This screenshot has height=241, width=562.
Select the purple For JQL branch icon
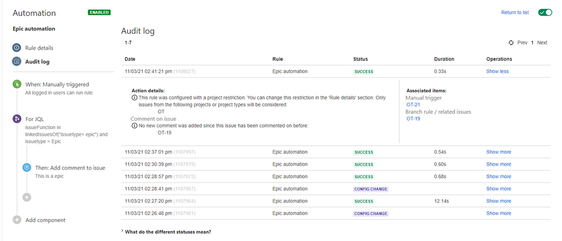16,119
